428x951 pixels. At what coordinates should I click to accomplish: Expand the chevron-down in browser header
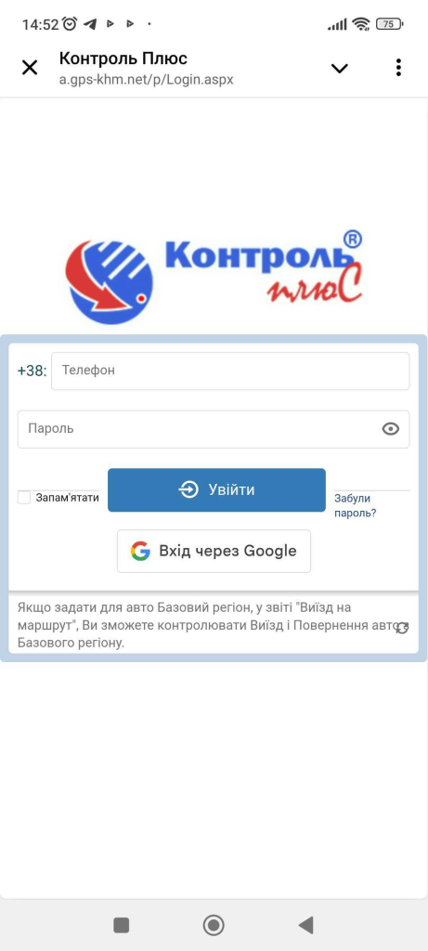[340, 68]
